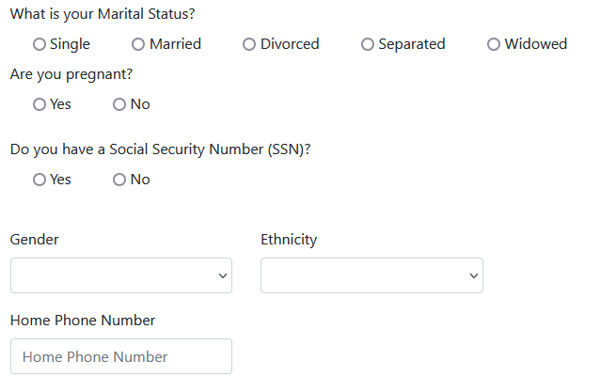This screenshot has height=392, width=600.
Task: Click the Gender dropdown chevron arrow
Action: click(x=223, y=275)
